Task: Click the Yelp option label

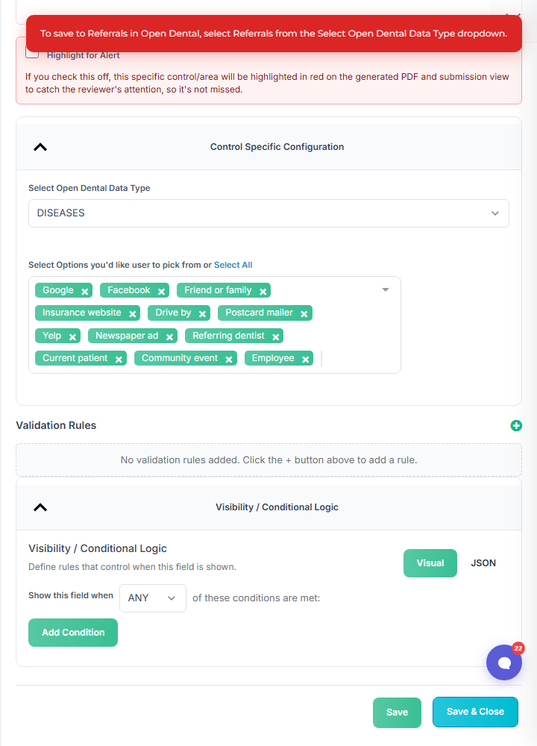Action: click(52, 336)
